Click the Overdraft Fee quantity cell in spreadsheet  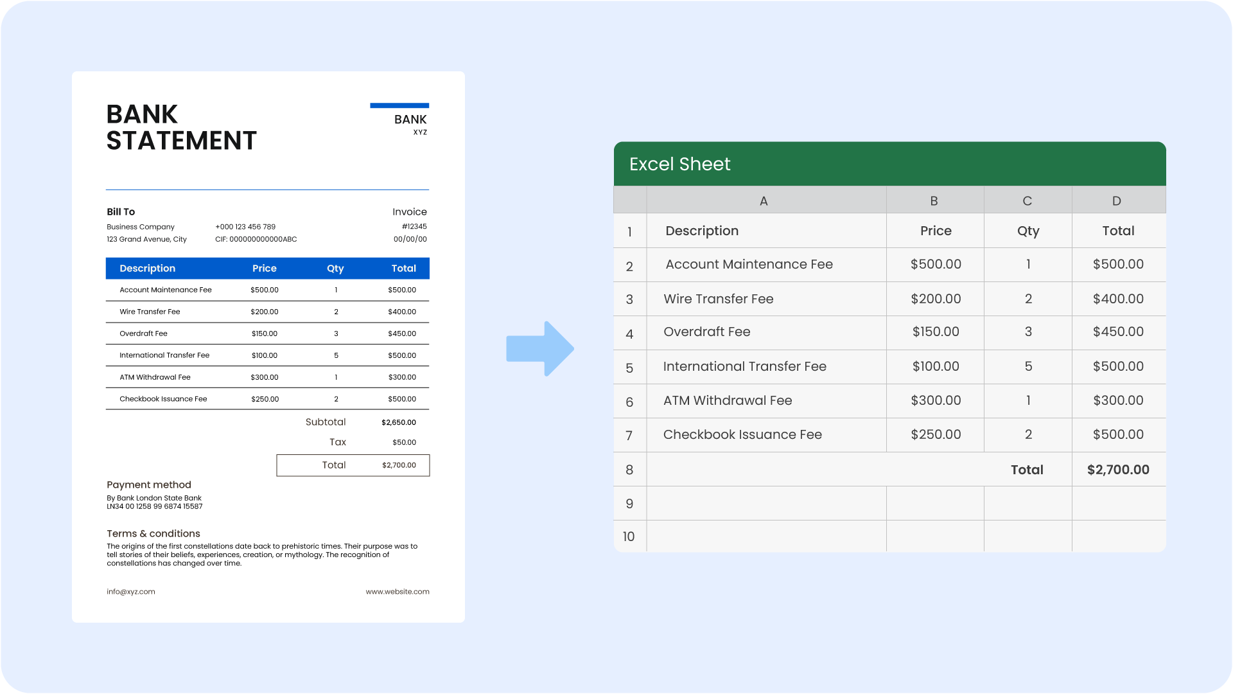click(x=1027, y=332)
